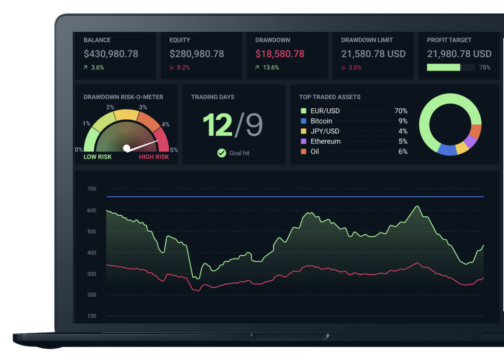
Task: Click the HIGH RISK label
Action: (x=154, y=157)
